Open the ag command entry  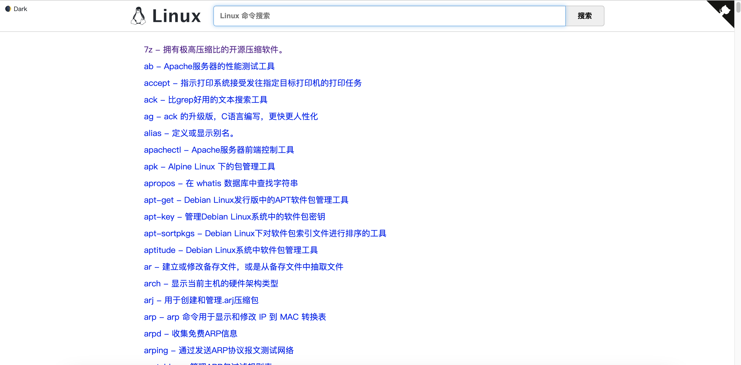231,116
